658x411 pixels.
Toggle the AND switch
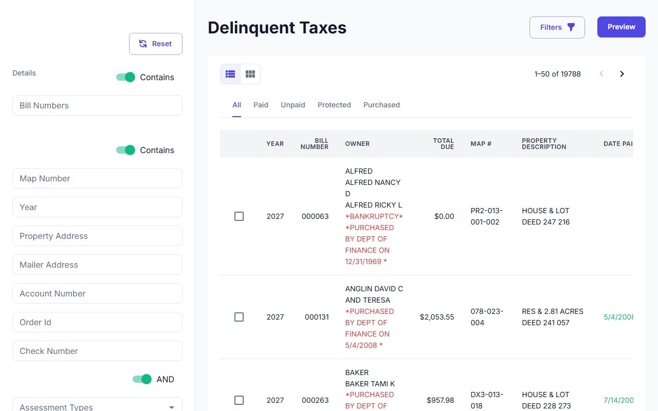pyautogui.click(x=142, y=379)
